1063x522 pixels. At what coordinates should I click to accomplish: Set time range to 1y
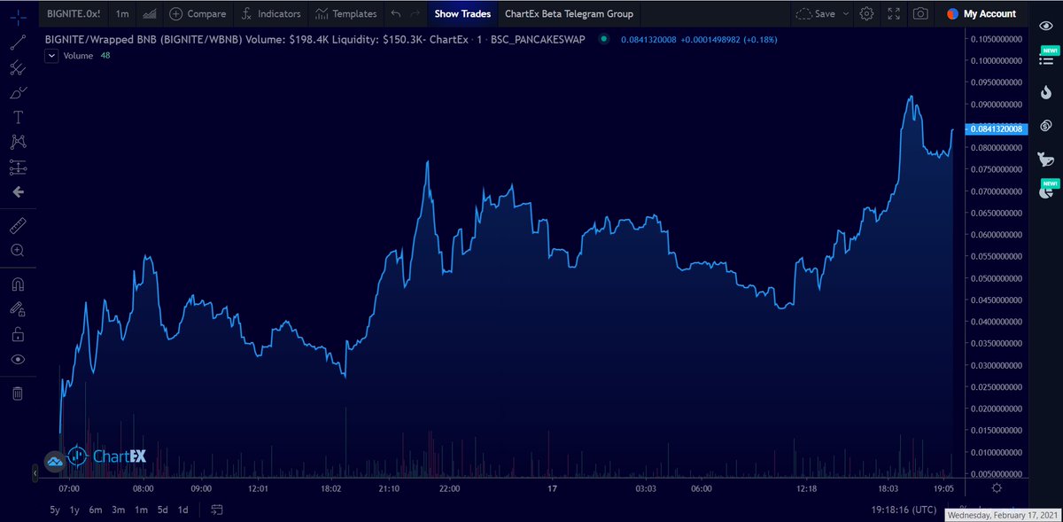(74, 510)
